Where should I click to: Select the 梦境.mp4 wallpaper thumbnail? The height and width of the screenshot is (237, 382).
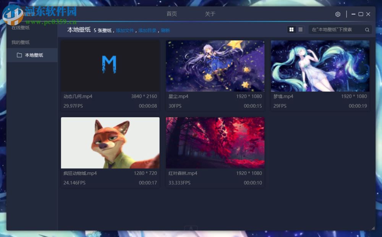coord(320,66)
